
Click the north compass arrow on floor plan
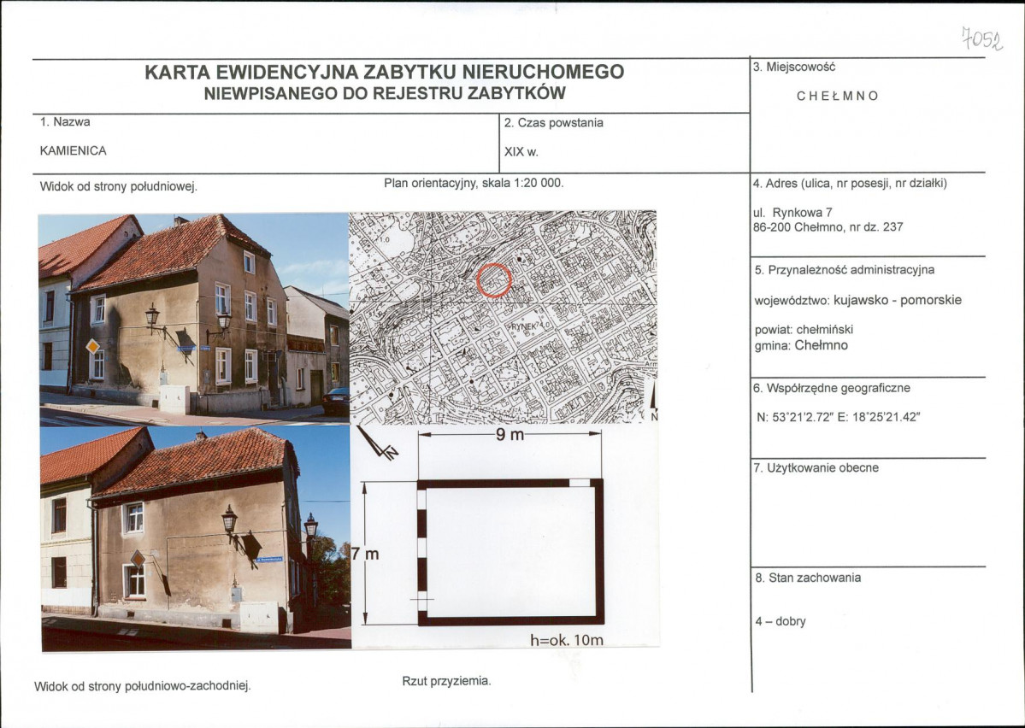(378, 443)
